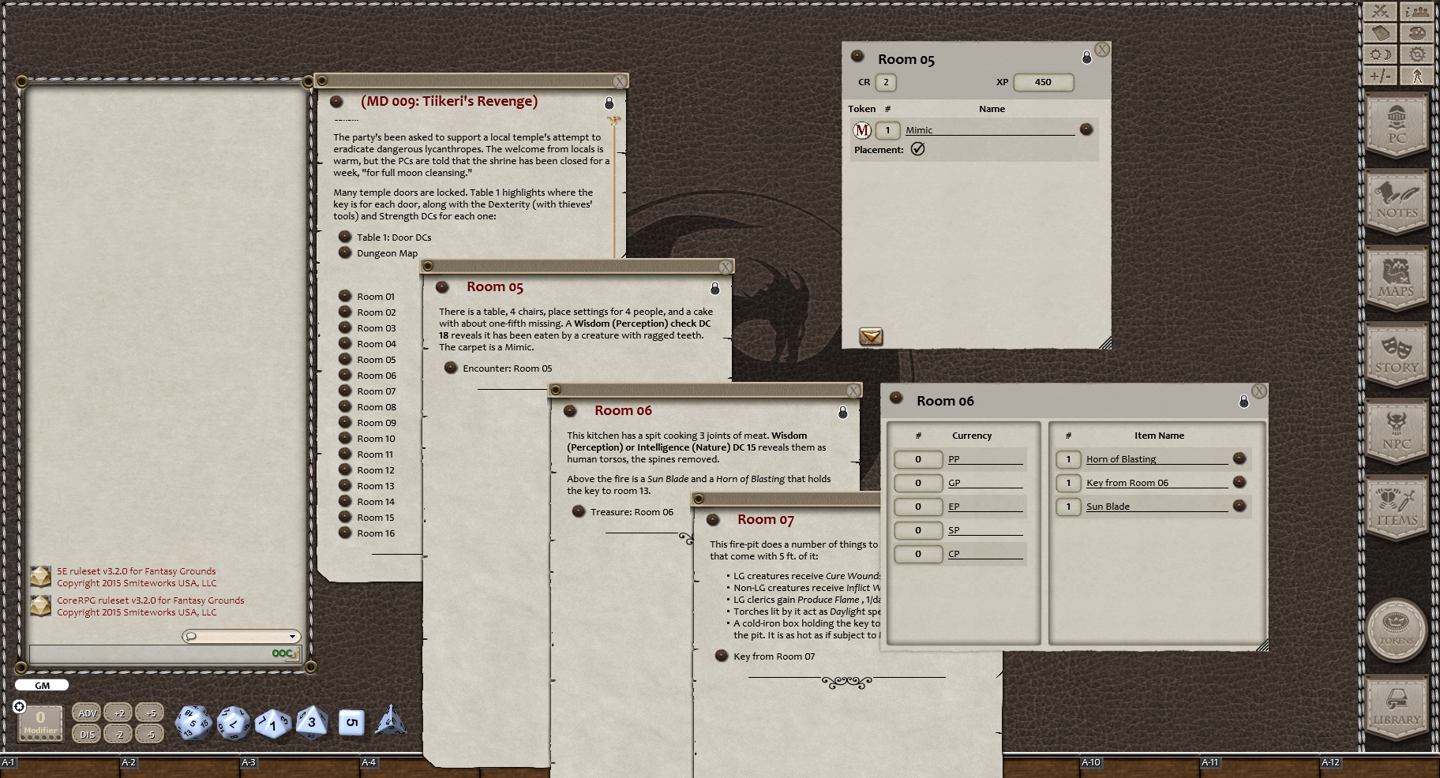This screenshot has height=778, width=1440.
Task: Follow the Dungeon Map link
Action: click(x=387, y=252)
